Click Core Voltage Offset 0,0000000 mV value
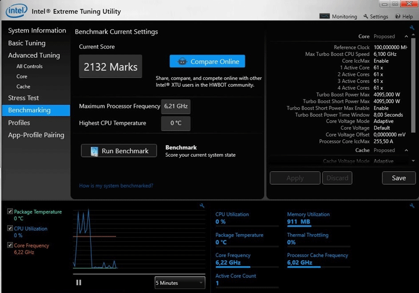Screen dimensions: 419x293 [x=389, y=135]
